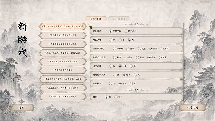This screenshot has height=121, width=215.
Task: Pick the 《末法世界灵气复苏…》 preset
Action: pyautogui.click(x=63, y=79)
